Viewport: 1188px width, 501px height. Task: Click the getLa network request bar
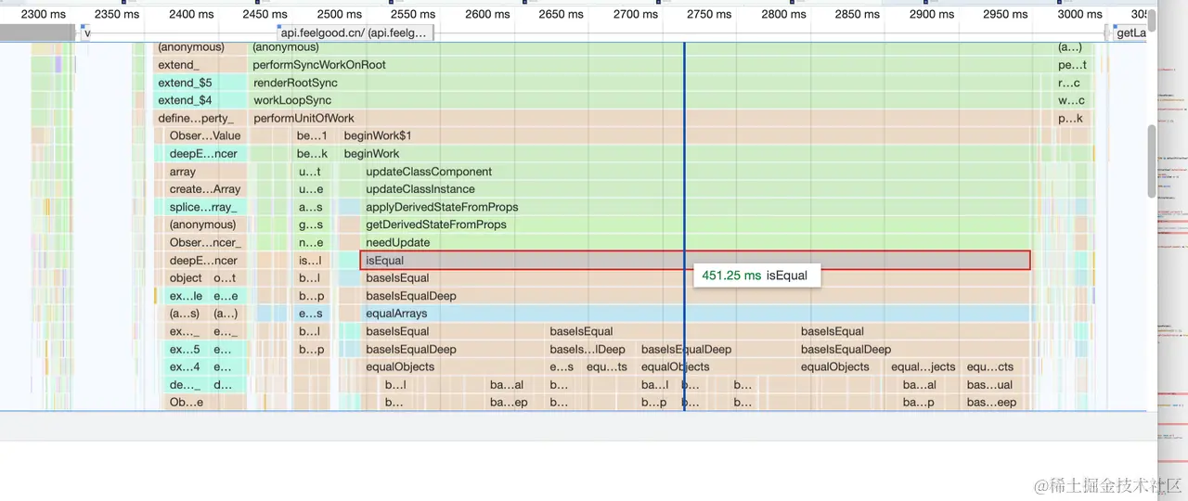point(1130,32)
